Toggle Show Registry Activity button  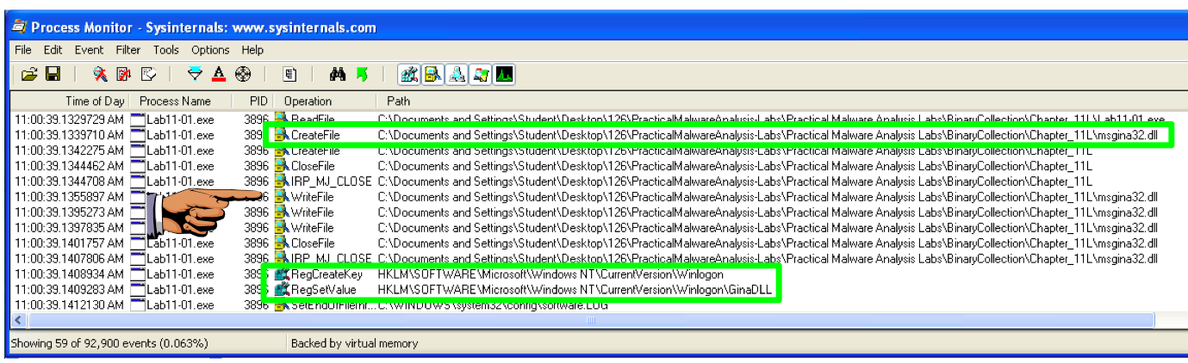pos(409,75)
